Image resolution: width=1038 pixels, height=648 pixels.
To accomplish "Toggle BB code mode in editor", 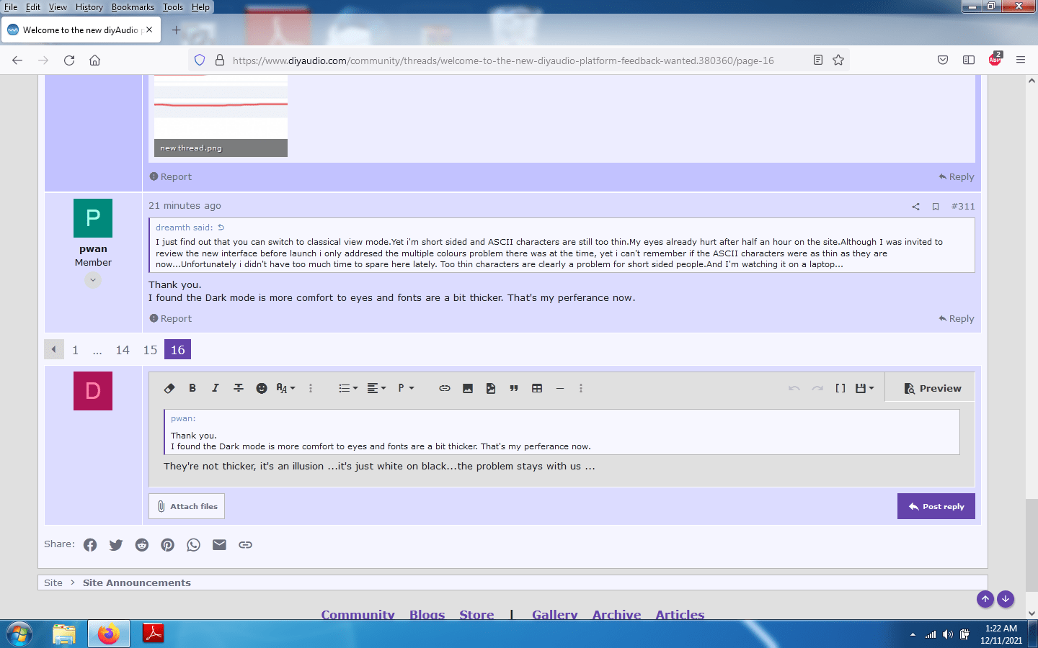I will [840, 388].
